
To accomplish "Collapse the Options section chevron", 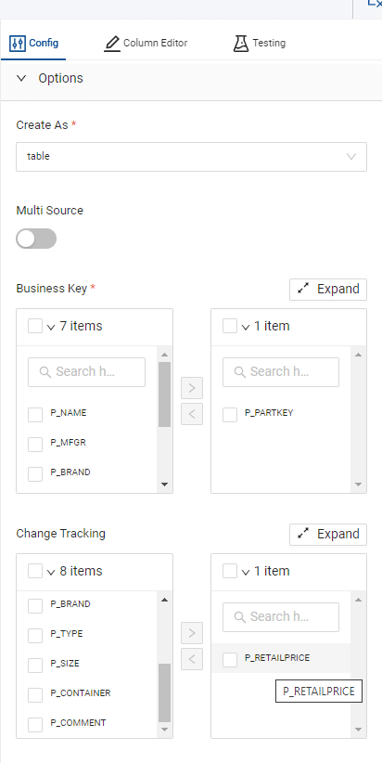I will point(21,78).
